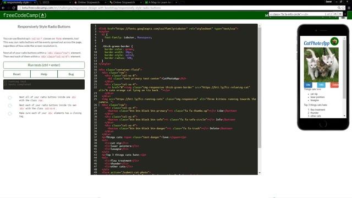
Task: Click code line 8 thick-green-border selector
Action: coord(118,46)
